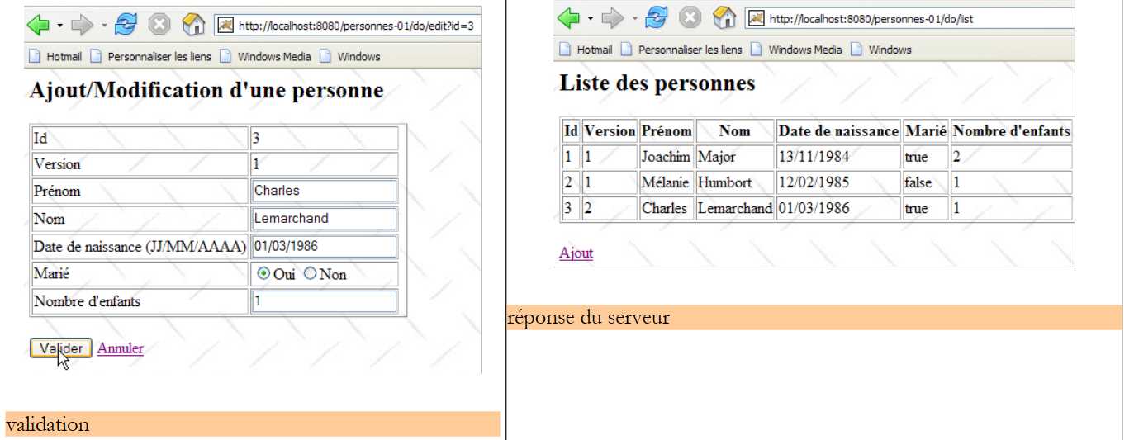Click the Forward arrow in left browser
The height and width of the screenshot is (440, 1134).
82,25
